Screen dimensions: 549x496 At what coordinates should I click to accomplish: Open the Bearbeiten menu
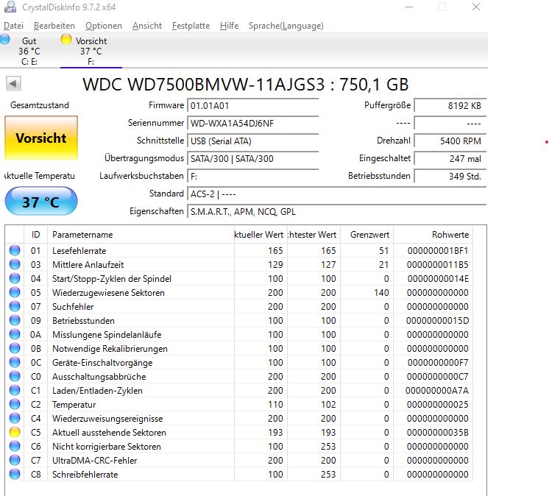click(54, 26)
